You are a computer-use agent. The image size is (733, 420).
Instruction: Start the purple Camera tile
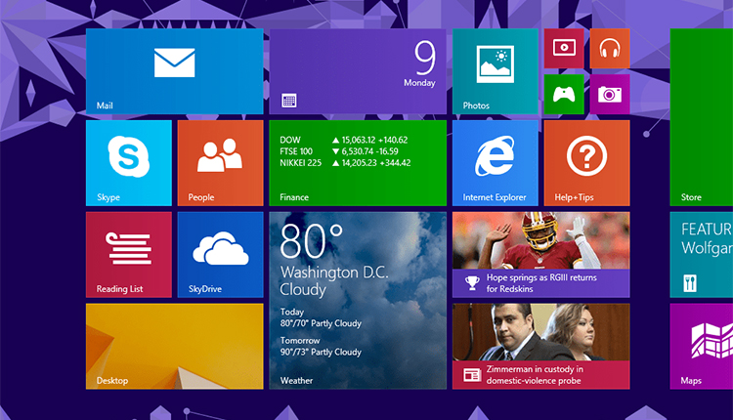tap(610, 94)
